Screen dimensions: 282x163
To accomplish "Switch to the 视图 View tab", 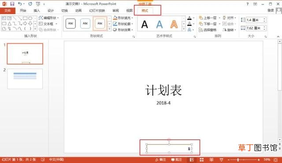I will [x=129, y=11].
